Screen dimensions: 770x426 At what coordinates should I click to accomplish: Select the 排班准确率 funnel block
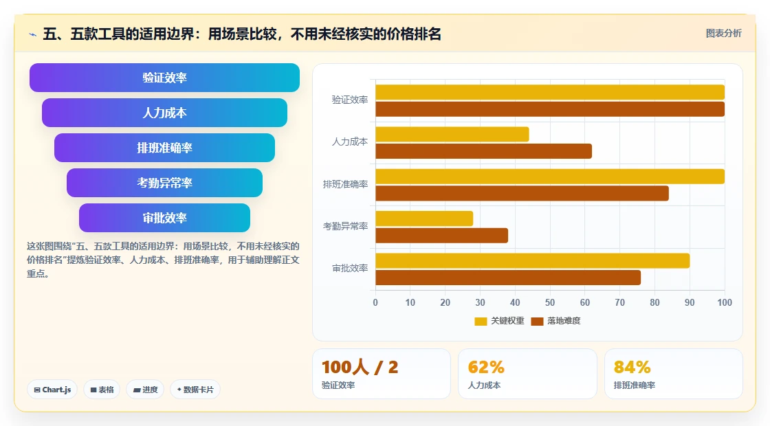pos(164,148)
